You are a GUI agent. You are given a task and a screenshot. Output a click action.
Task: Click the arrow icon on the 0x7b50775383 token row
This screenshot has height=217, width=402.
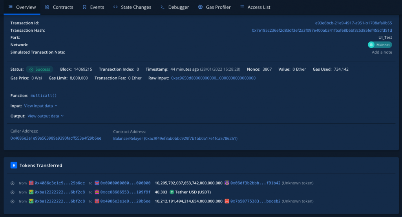coord(12,201)
